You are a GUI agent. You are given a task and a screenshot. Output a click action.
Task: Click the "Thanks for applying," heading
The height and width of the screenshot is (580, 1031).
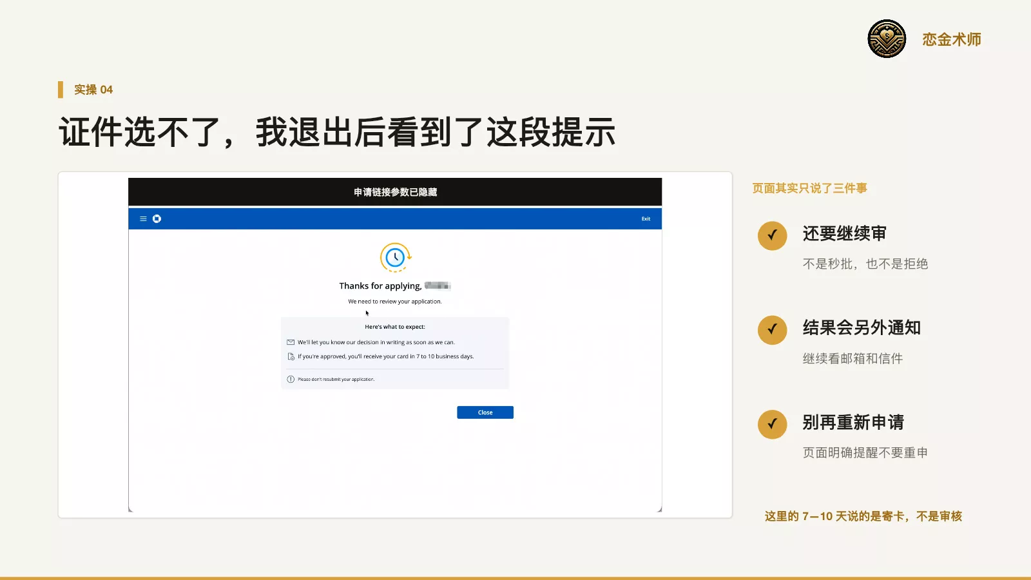380,286
